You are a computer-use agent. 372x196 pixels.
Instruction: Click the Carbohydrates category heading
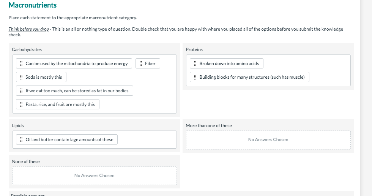click(27, 50)
